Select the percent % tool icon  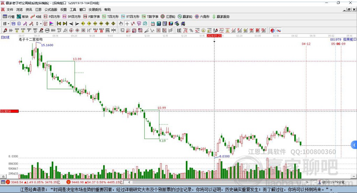tap(191, 31)
